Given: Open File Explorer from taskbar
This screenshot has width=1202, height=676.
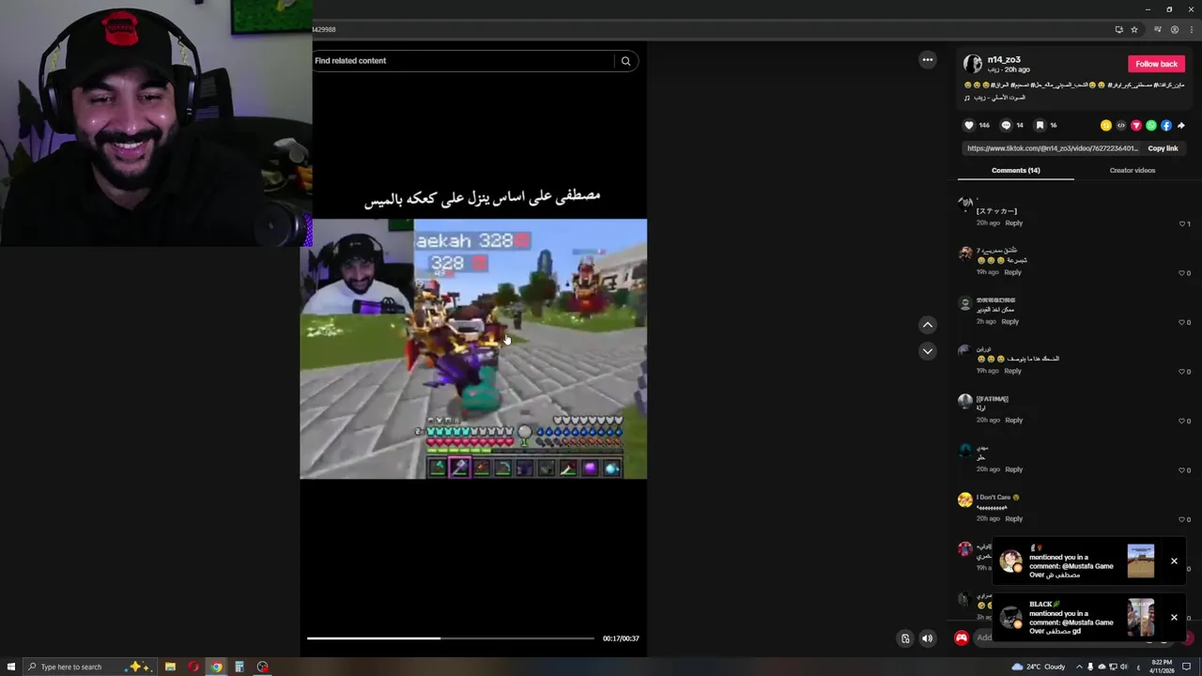Looking at the screenshot, I should point(170,667).
